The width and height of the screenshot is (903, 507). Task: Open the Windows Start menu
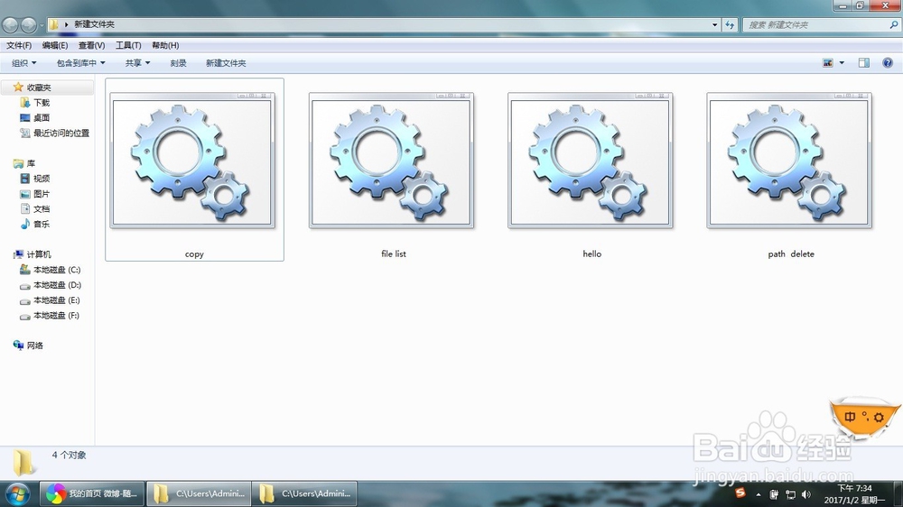click(17, 493)
